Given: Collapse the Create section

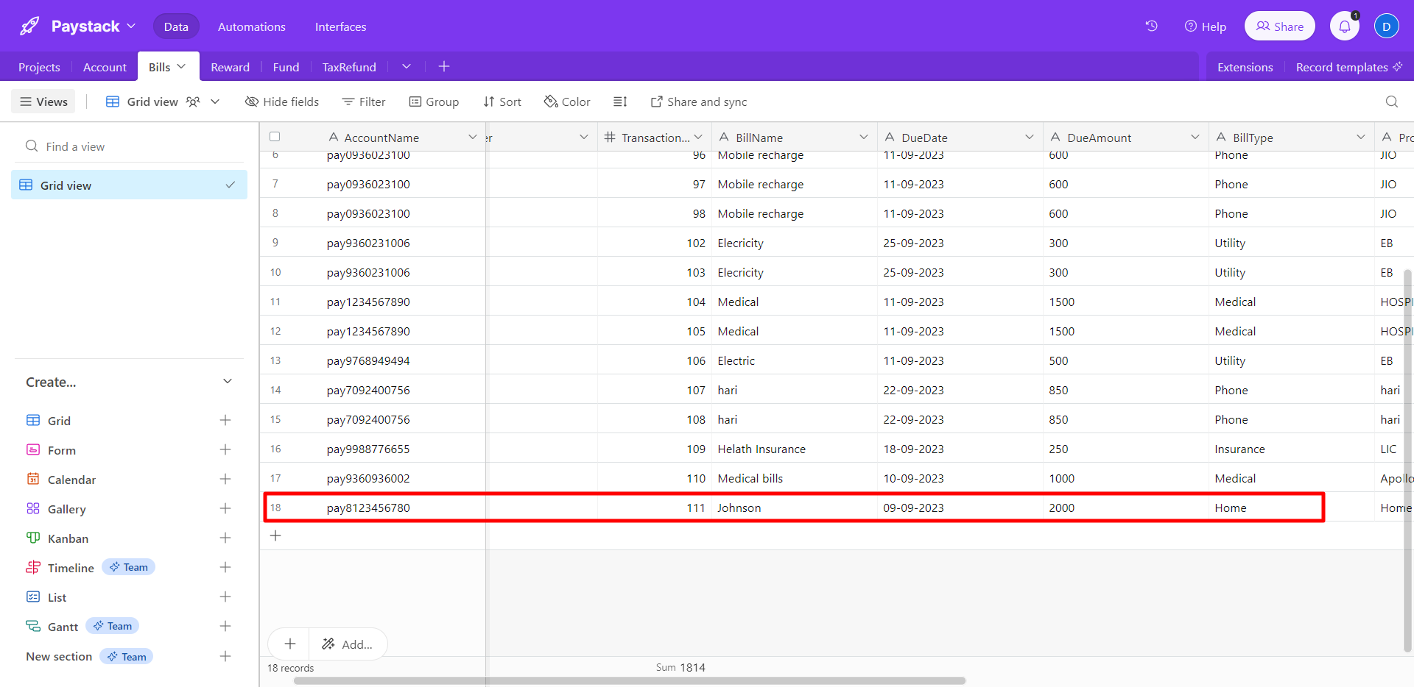Looking at the screenshot, I should (x=228, y=382).
